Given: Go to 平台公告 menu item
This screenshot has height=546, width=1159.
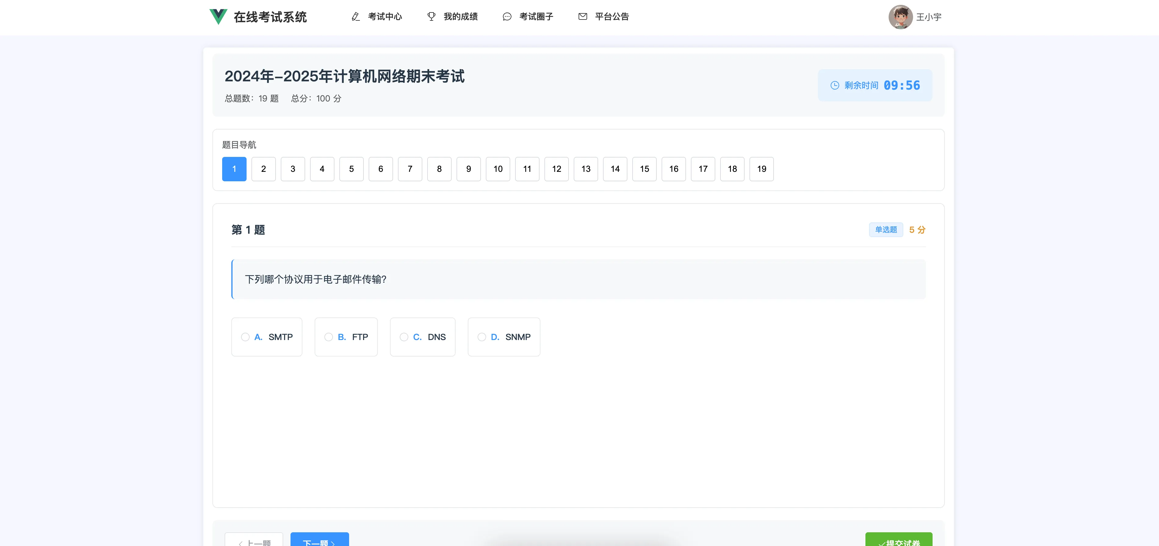Looking at the screenshot, I should 612,17.
